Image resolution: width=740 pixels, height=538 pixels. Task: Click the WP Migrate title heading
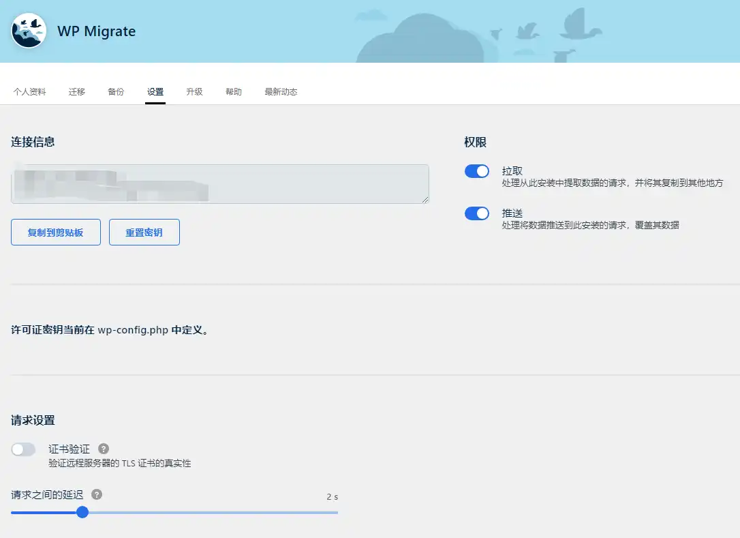(96, 31)
